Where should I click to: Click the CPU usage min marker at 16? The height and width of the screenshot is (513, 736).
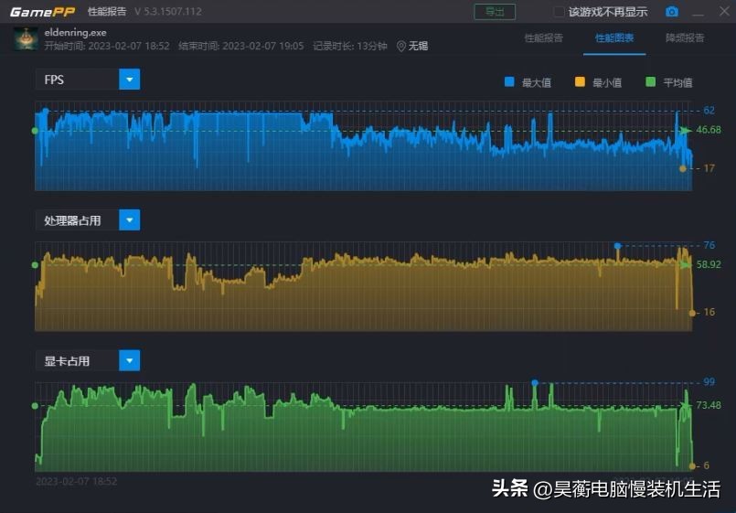coord(692,313)
